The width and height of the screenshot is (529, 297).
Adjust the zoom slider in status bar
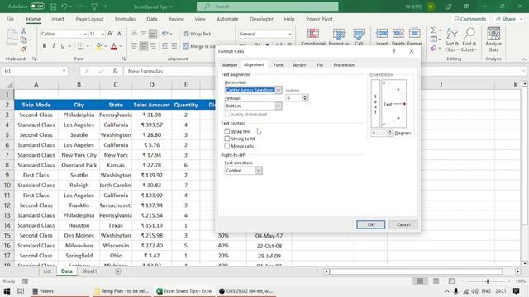point(488,280)
